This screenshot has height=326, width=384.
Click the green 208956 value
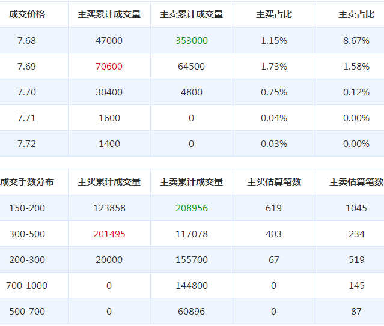(x=192, y=208)
